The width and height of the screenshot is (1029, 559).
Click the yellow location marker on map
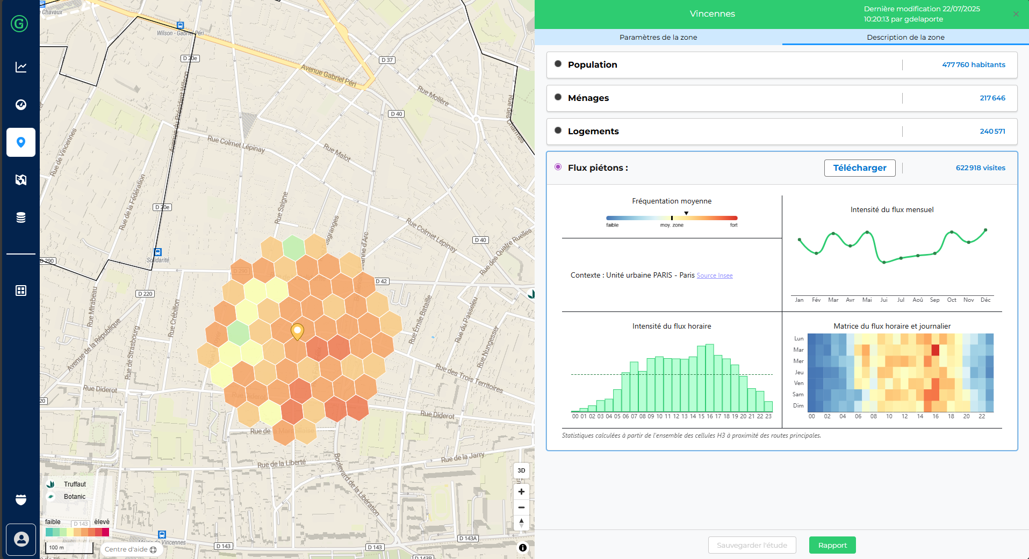click(x=297, y=331)
